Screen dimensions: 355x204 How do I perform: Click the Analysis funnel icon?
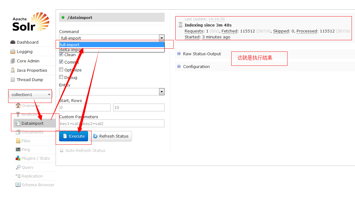[x=18, y=114]
